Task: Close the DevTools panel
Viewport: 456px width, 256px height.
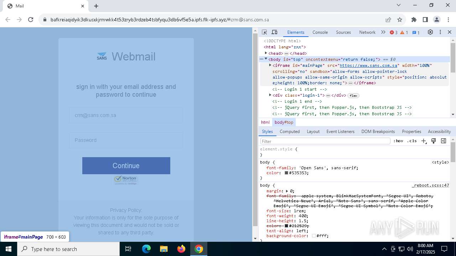Action: click(x=450, y=32)
